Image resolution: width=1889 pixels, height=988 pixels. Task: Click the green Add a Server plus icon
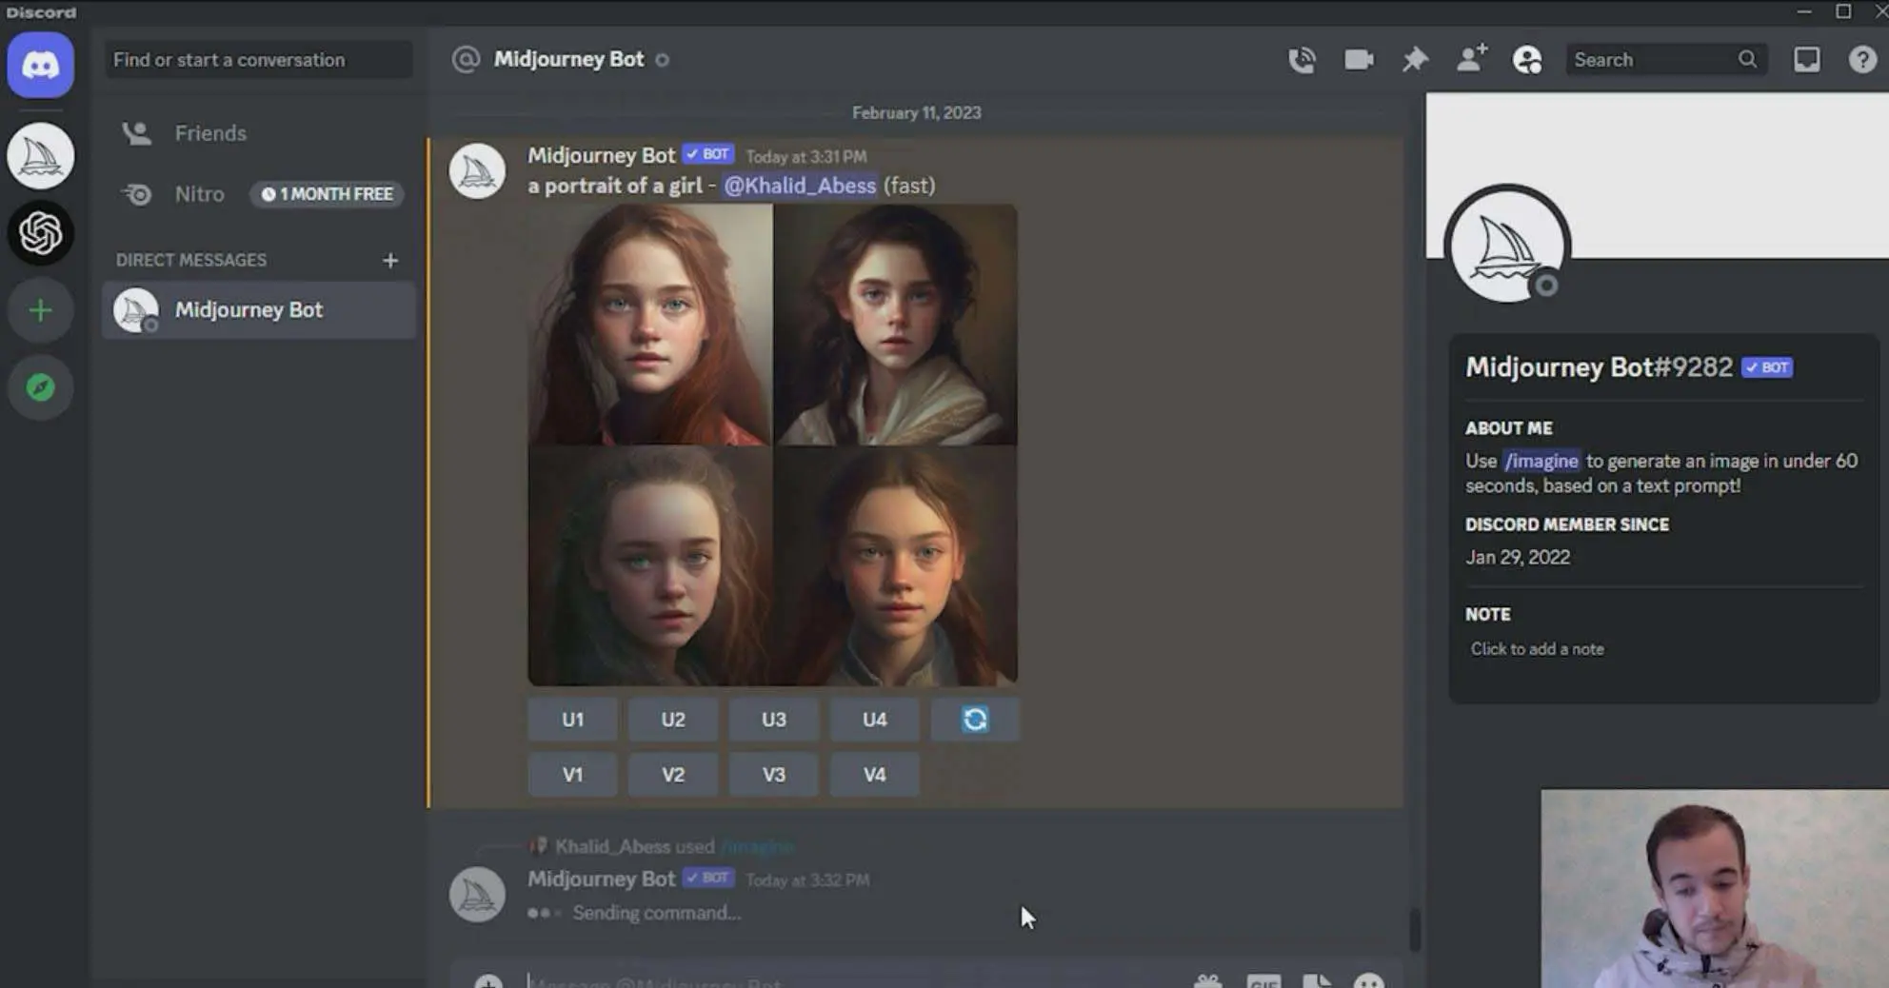40,310
